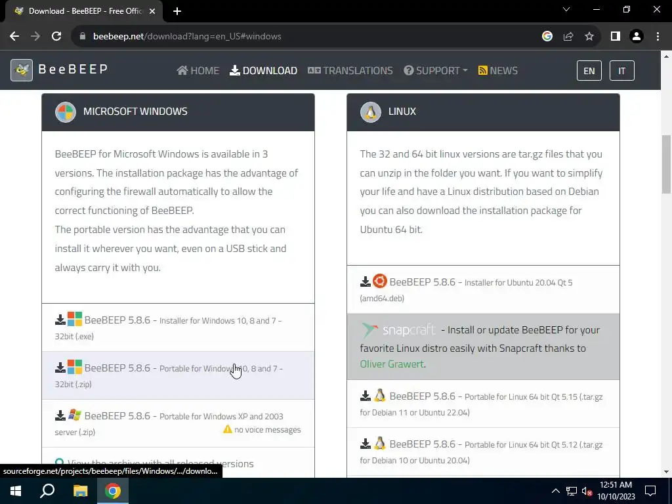Download Ubuntu 20.04 amd64 deb installer
This screenshot has width=672, height=504.
coord(483,289)
